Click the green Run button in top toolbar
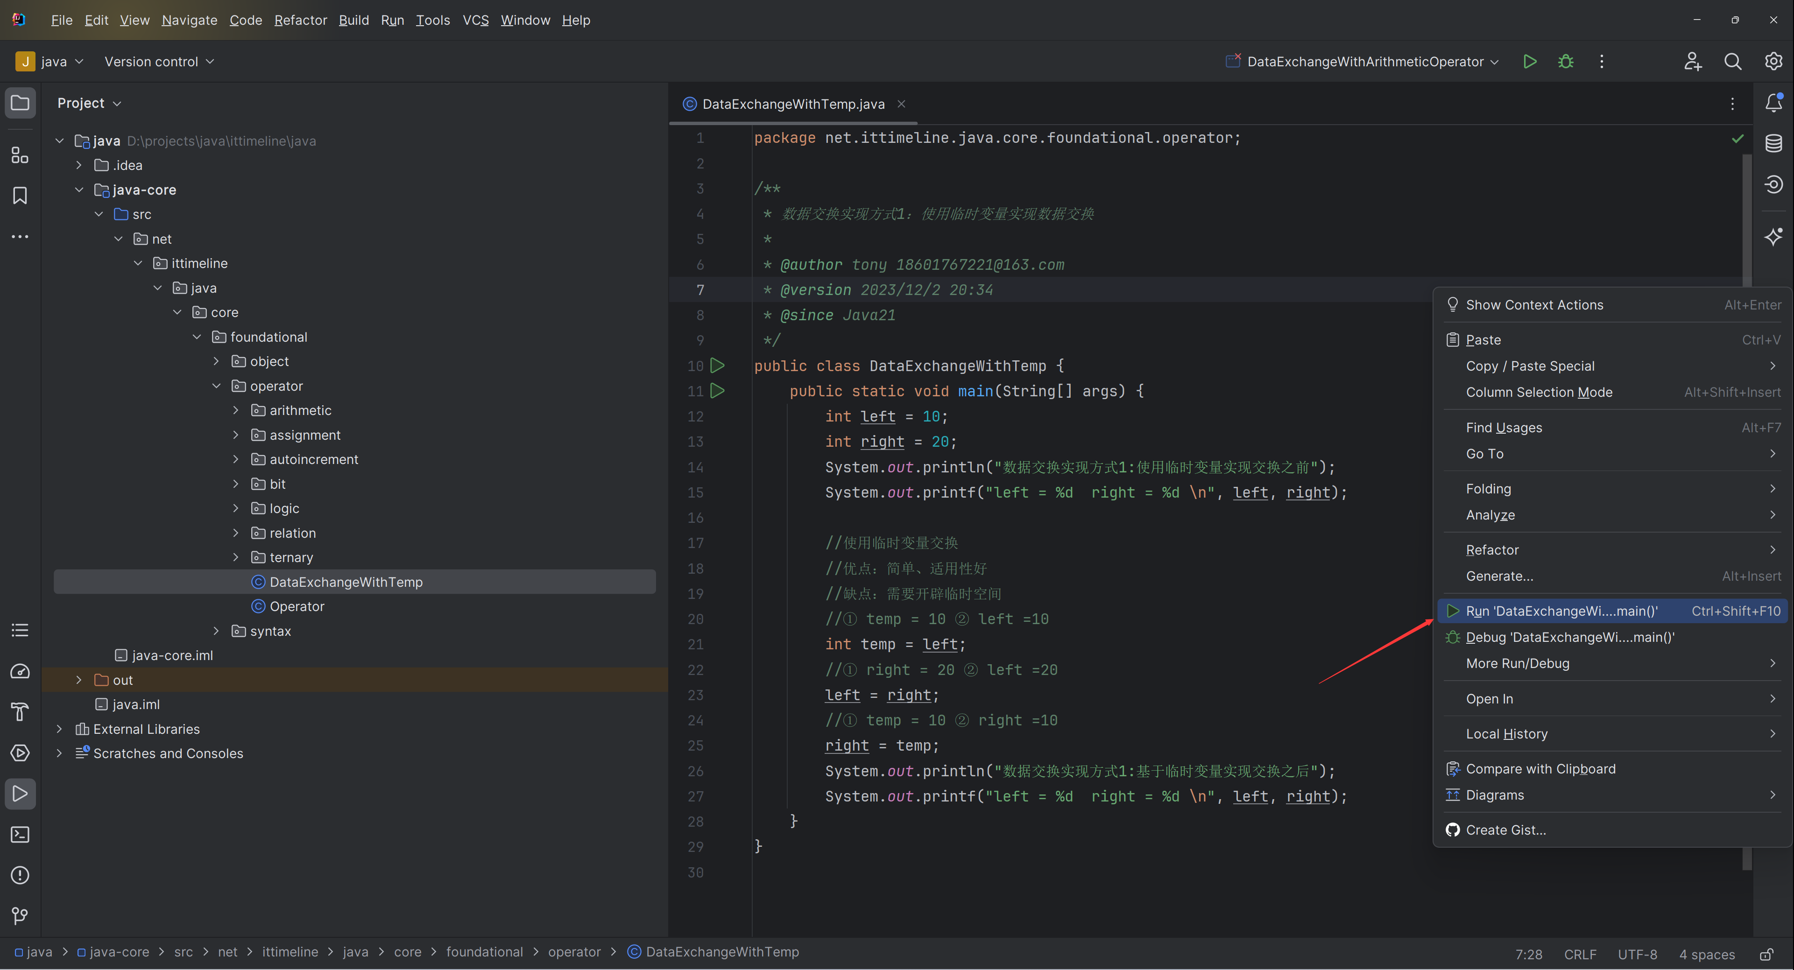Screen dimensions: 1794x970 click(x=1530, y=61)
